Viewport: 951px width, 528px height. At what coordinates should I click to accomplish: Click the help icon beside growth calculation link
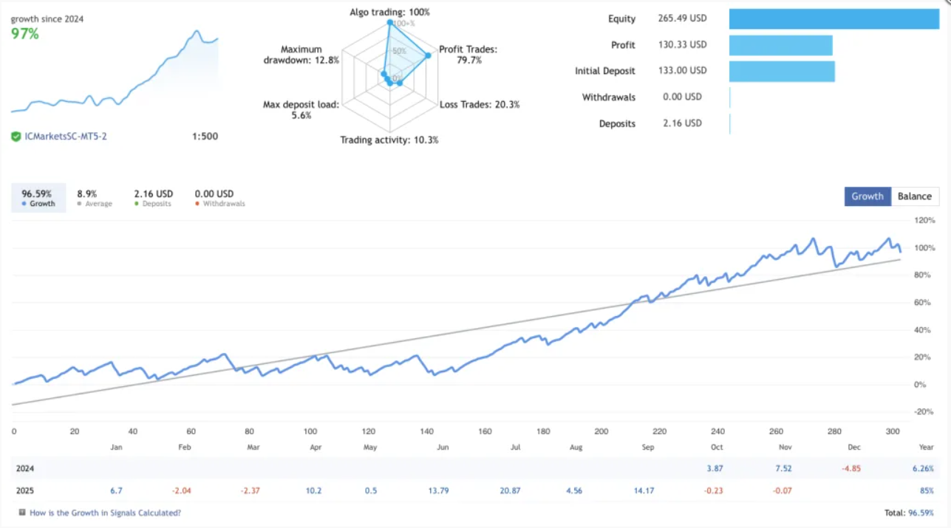[x=22, y=512]
